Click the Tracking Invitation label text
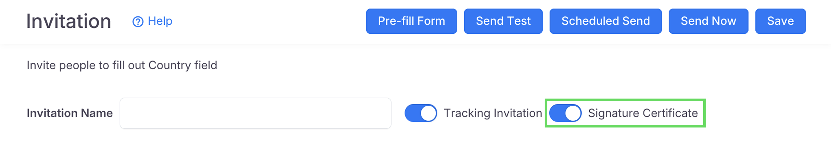 pyautogui.click(x=493, y=113)
